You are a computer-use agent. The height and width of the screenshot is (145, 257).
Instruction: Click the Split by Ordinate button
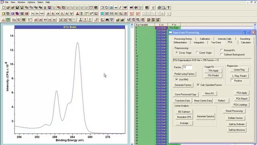(x=237, y=124)
